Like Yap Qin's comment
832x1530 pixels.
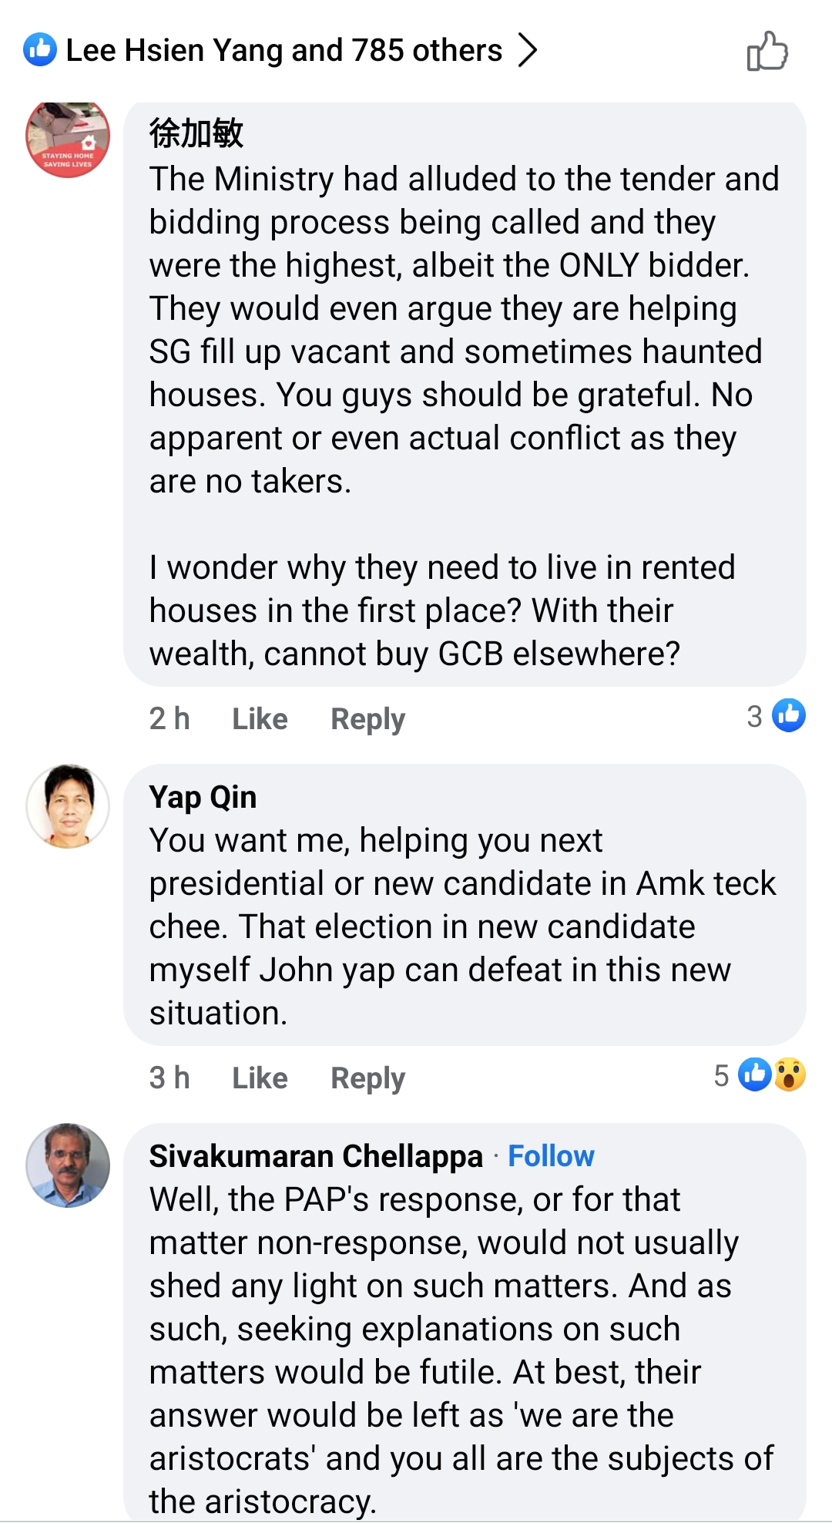pyautogui.click(x=260, y=1078)
